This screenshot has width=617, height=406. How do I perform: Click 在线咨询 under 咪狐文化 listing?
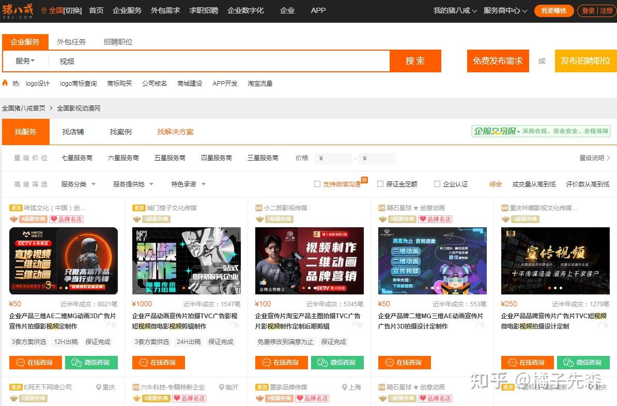tap(36, 362)
